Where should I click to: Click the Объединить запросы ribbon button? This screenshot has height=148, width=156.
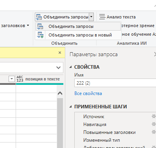62,17
